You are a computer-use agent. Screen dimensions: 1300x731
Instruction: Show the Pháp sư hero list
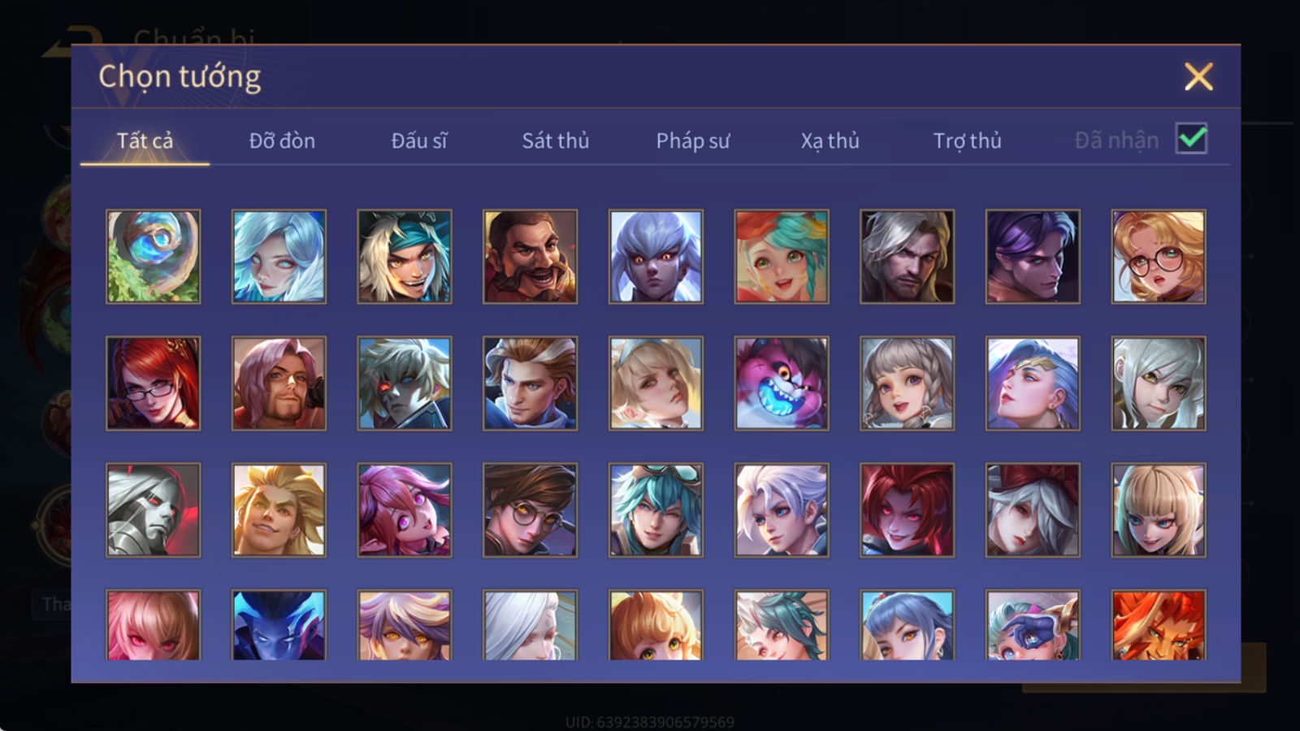click(x=693, y=141)
